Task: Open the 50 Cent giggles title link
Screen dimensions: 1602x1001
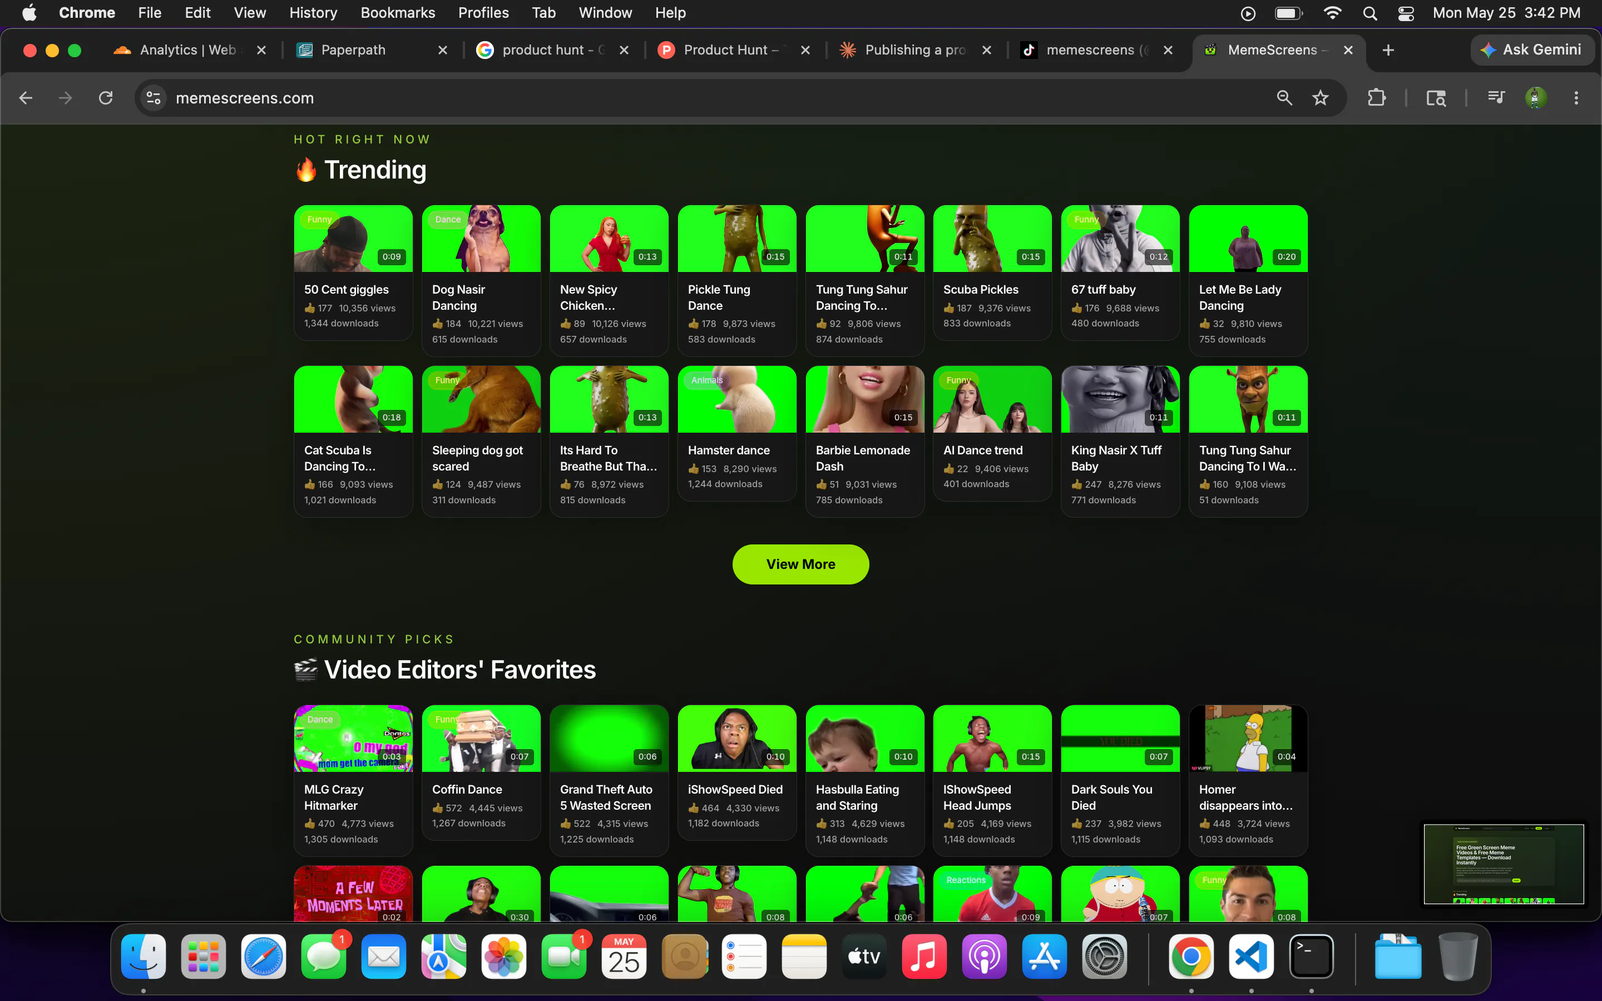Action: pos(346,289)
